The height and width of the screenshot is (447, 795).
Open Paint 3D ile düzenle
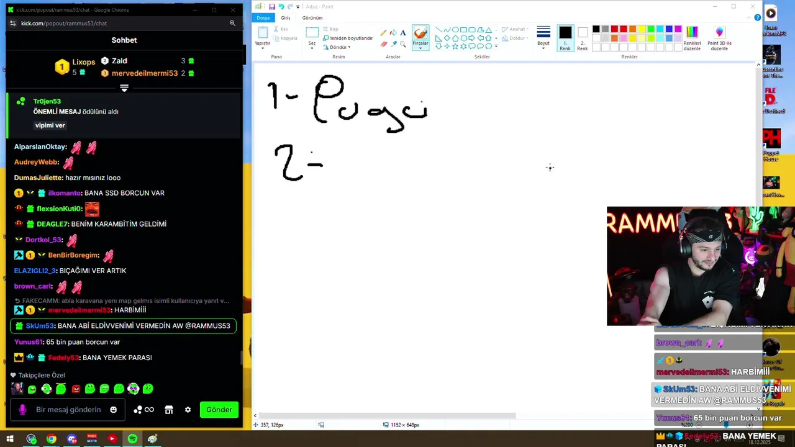click(719, 38)
